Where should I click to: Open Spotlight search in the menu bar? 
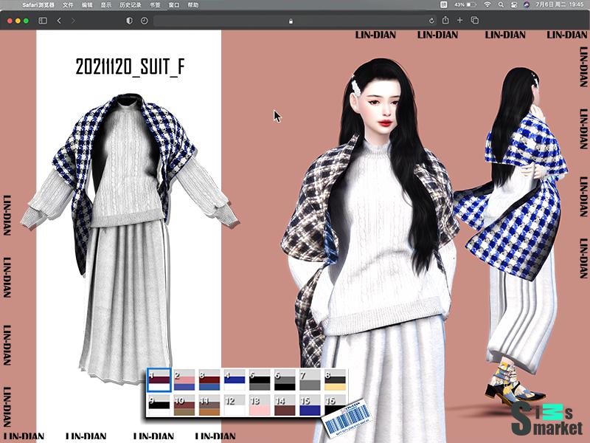(x=501, y=5)
